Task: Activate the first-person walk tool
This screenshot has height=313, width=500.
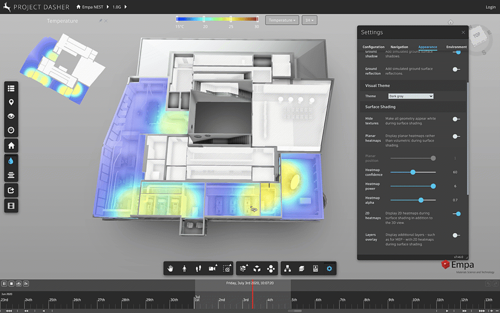Action: (x=184, y=268)
